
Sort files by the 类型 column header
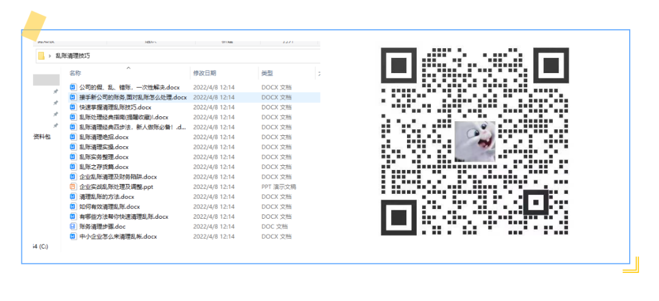coord(267,73)
